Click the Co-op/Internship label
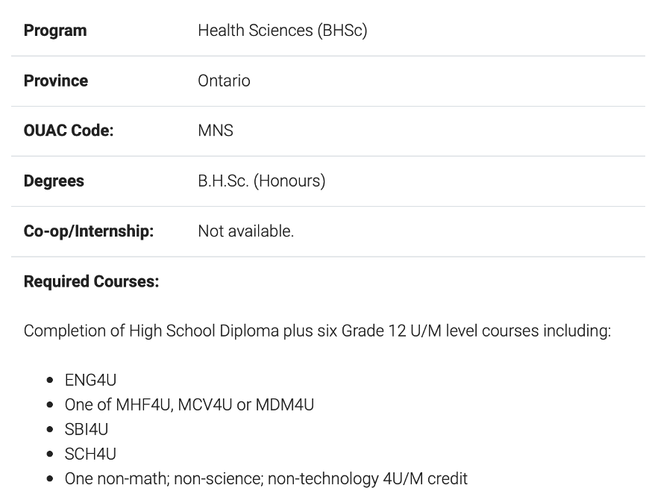 89,231
